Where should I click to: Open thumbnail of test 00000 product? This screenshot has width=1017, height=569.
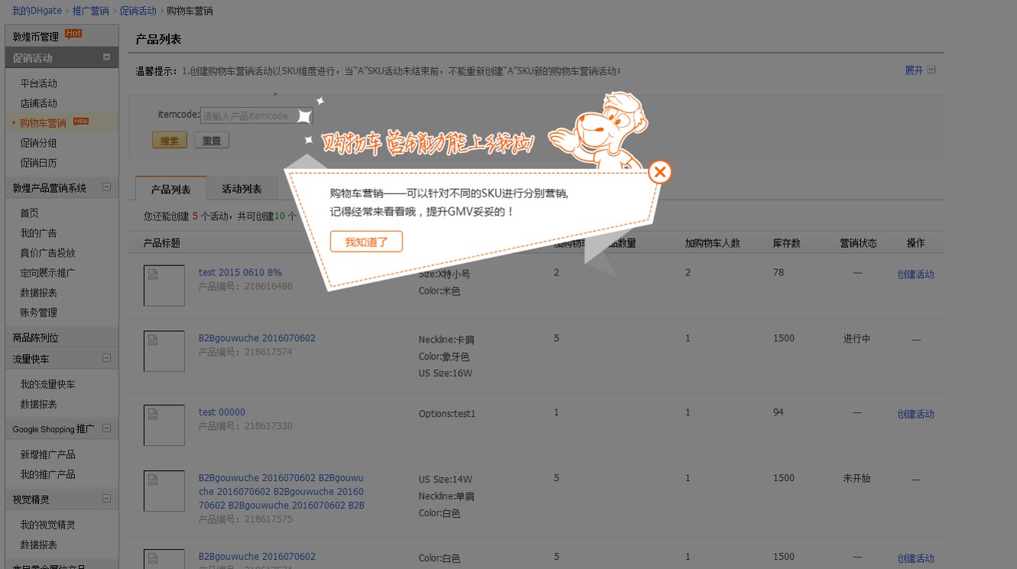click(x=164, y=425)
